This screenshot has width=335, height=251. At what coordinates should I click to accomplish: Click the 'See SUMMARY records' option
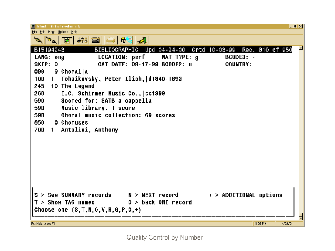(79, 195)
